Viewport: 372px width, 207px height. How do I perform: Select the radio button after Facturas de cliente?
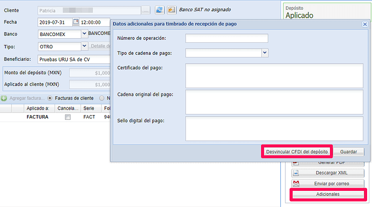[102, 98]
